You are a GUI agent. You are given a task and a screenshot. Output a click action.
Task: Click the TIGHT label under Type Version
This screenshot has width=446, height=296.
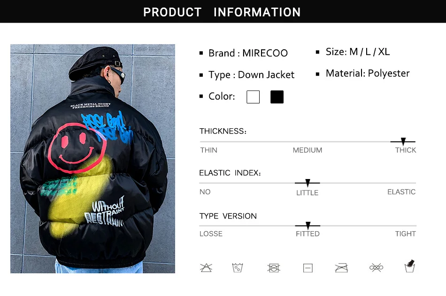click(x=405, y=234)
